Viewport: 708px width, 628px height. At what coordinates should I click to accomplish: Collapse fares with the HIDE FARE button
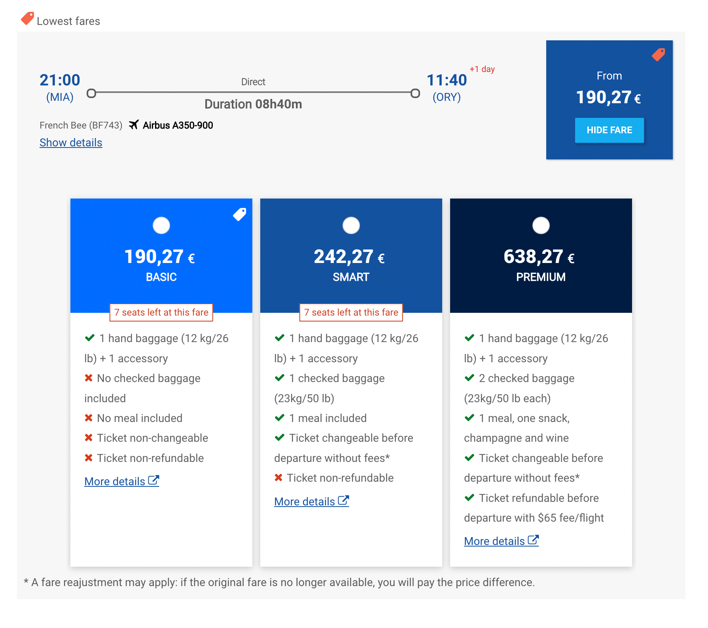coord(609,130)
